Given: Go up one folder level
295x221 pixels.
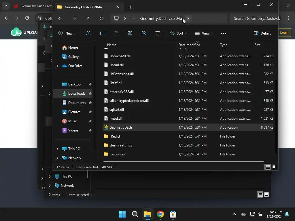Looking at the screenshot, I should click(88, 18).
